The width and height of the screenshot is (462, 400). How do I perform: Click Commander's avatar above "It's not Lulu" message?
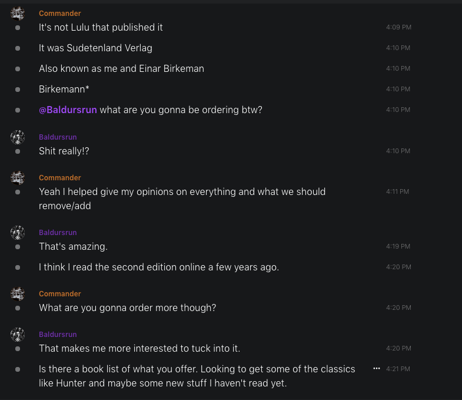coord(18,14)
